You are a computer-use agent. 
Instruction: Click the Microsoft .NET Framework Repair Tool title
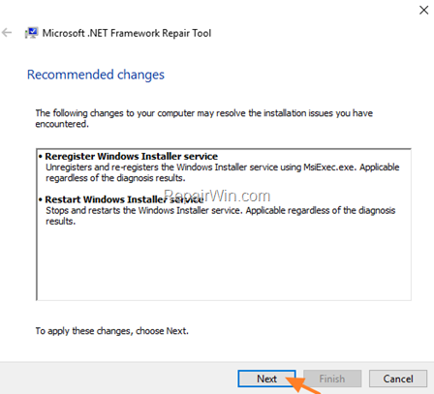(x=127, y=33)
